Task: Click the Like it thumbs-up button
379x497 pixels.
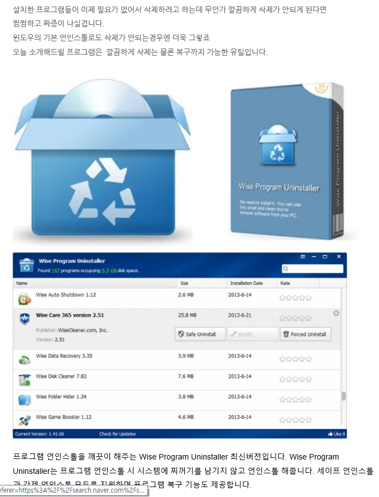Action: (x=337, y=434)
